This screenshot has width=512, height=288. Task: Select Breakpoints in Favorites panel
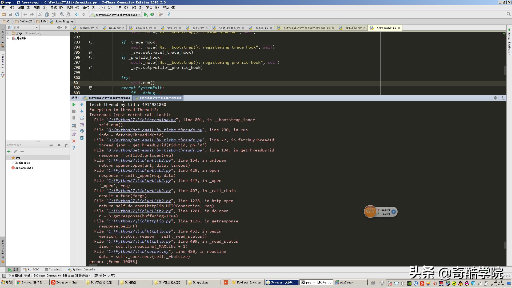pyautogui.click(x=24, y=168)
